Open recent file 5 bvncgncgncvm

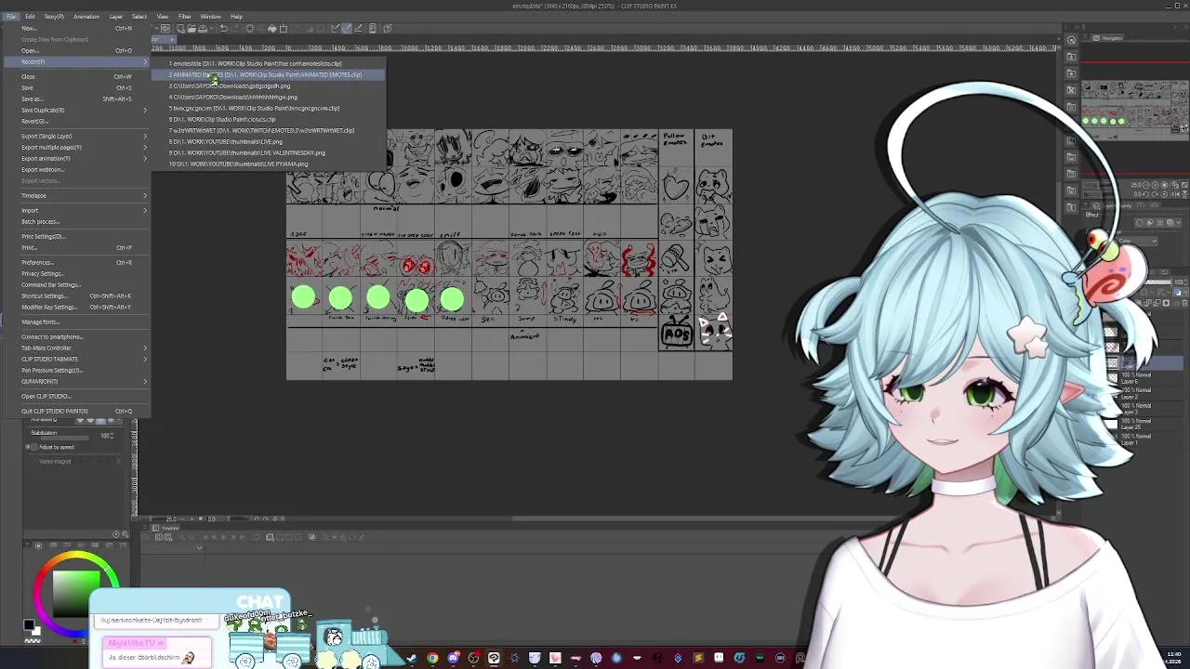(x=268, y=108)
